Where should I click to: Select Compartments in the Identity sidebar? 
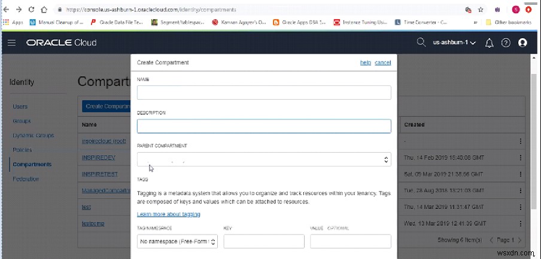click(x=32, y=165)
